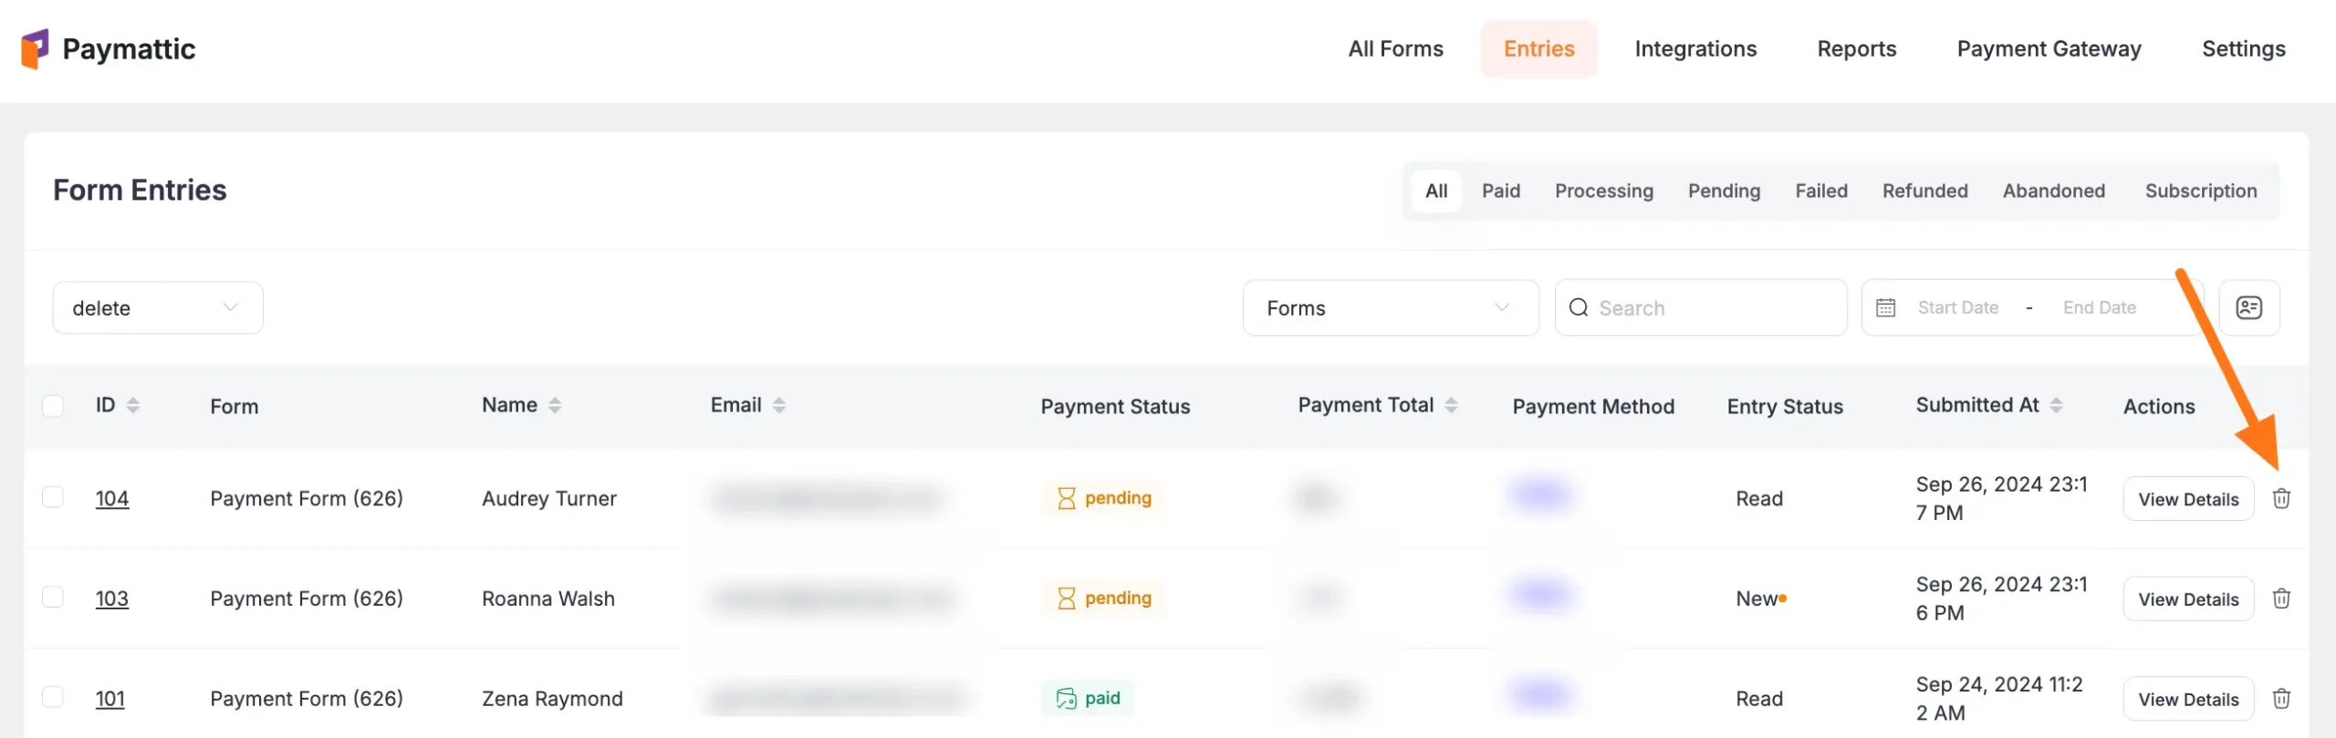The image size is (2336, 738).
Task: Open the Start Date picker field
Action: pyautogui.click(x=1957, y=308)
